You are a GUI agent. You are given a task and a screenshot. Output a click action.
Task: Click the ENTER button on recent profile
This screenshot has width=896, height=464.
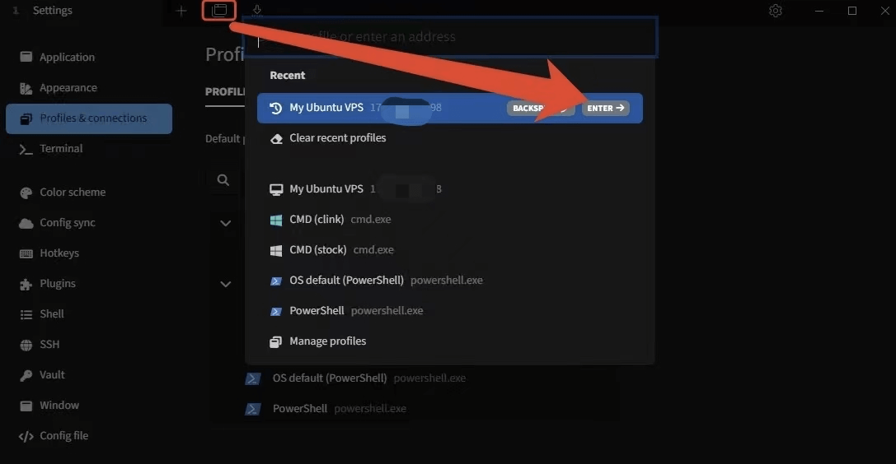coord(606,108)
